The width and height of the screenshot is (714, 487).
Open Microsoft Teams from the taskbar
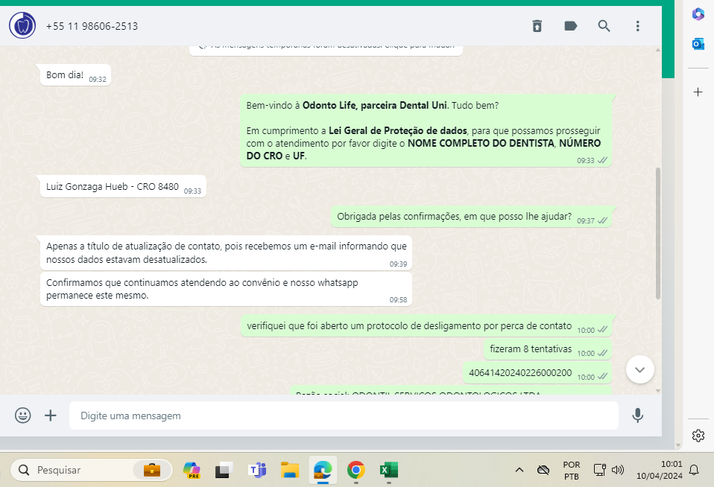[x=257, y=470]
